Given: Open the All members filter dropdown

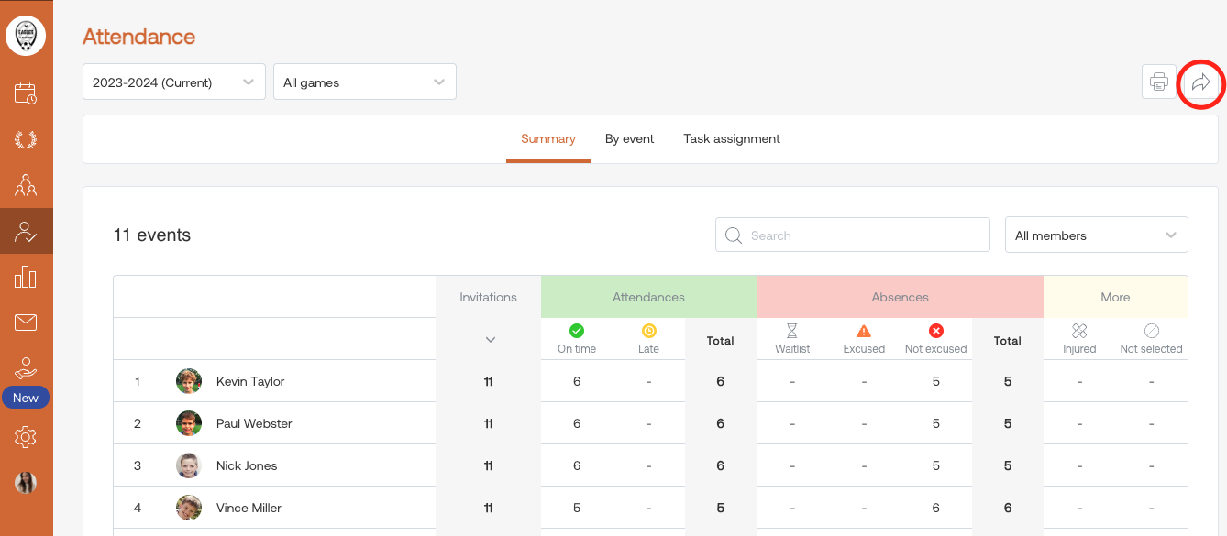Looking at the screenshot, I should coord(1096,235).
